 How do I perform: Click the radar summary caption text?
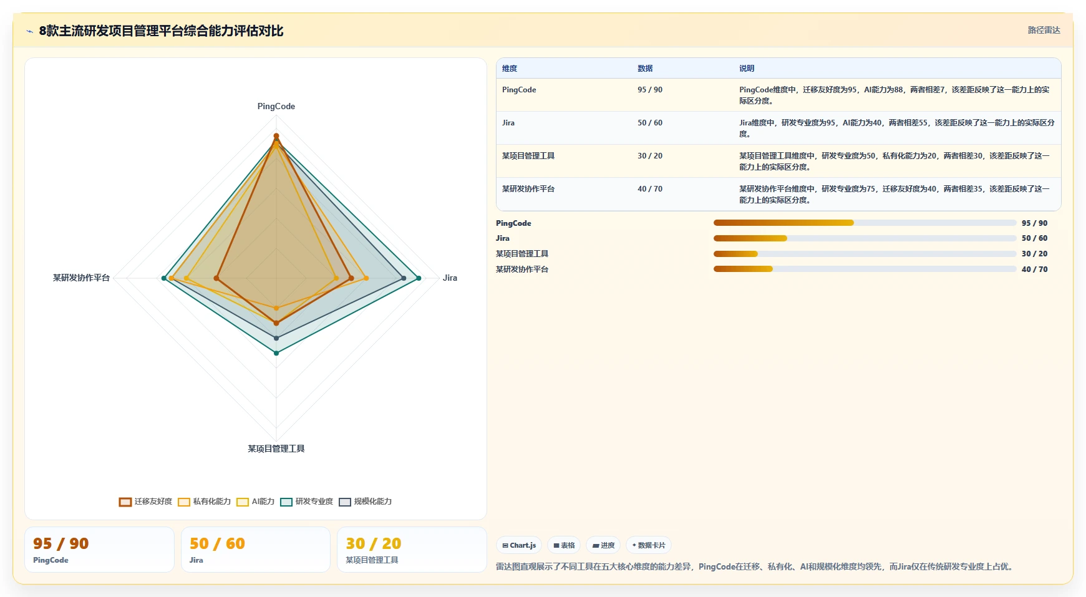pos(756,567)
